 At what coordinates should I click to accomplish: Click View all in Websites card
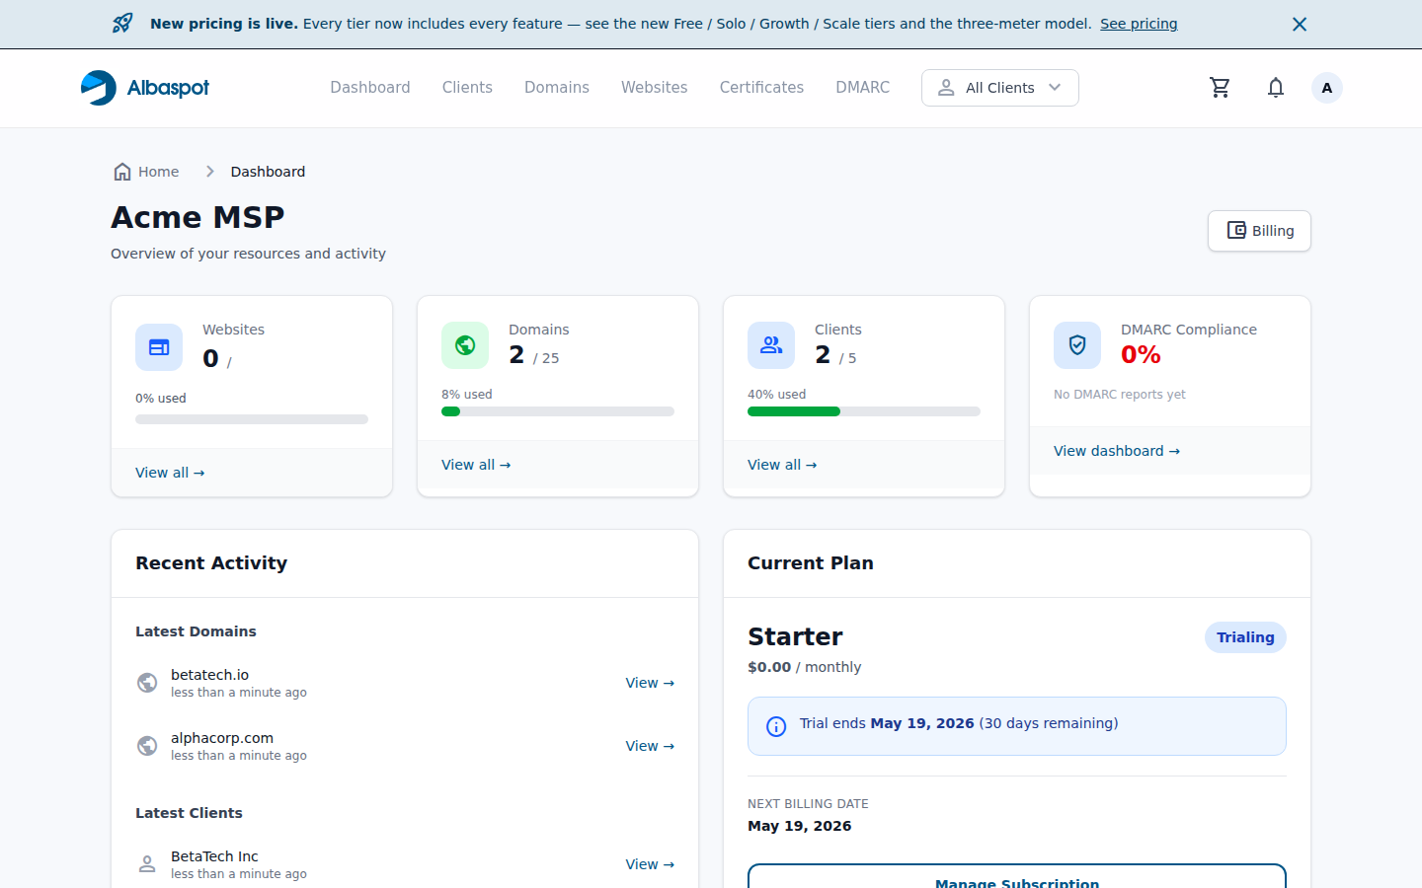(170, 473)
